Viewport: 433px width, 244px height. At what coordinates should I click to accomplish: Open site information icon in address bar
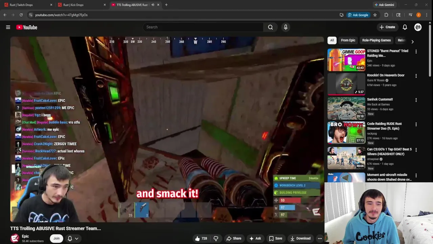coord(31,15)
